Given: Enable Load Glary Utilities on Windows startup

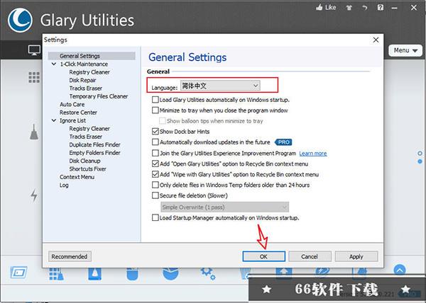Looking at the screenshot, I should 155,100.
